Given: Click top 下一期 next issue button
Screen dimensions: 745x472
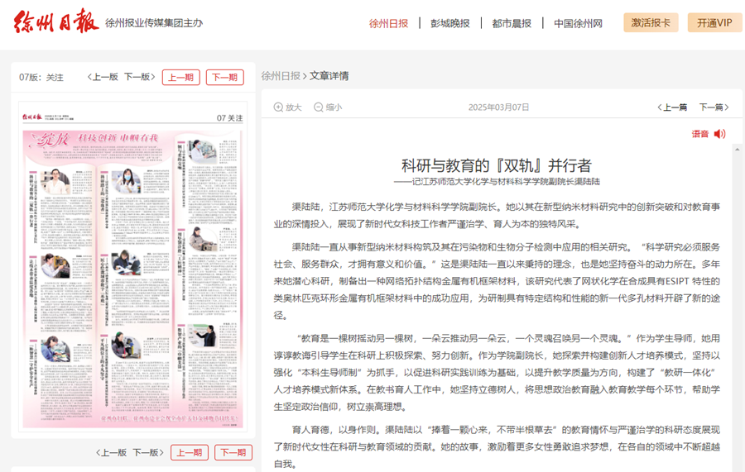Looking at the screenshot, I should [224, 77].
